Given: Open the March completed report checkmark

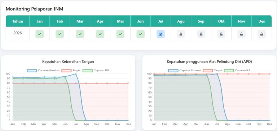Looking at the screenshot, I should point(80,34).
